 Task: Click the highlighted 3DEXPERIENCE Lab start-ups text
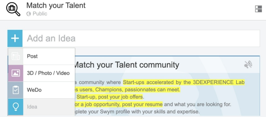click(x=184, y=82)
